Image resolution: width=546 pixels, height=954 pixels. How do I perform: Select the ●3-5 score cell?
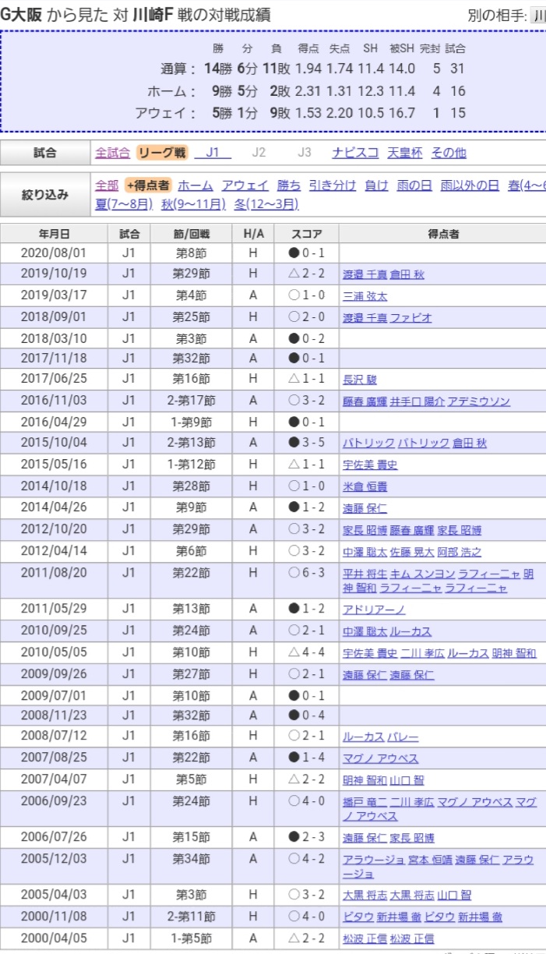coord(306,443)
